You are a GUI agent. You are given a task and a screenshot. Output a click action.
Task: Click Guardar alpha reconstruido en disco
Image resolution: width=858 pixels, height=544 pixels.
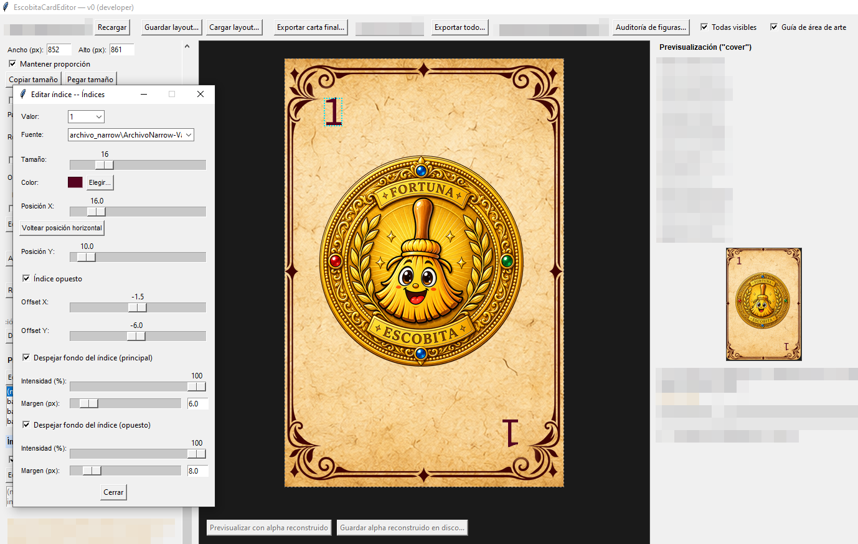(x=402, y=528)
